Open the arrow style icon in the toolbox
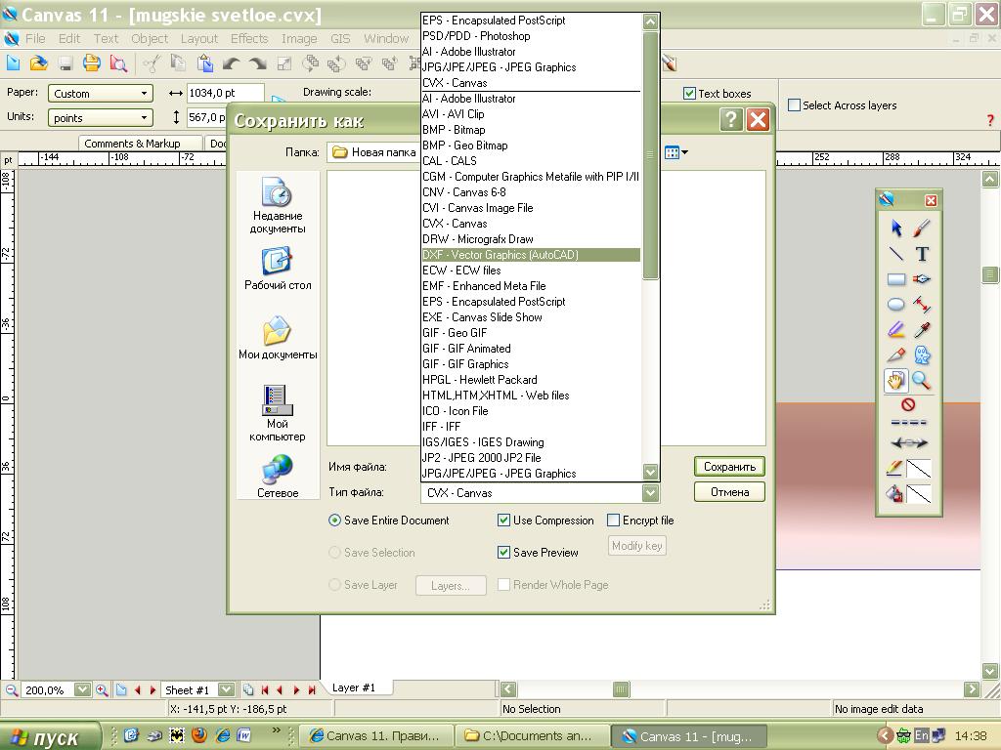Viewport: 1001px width, 750px height. coord(908,442)
